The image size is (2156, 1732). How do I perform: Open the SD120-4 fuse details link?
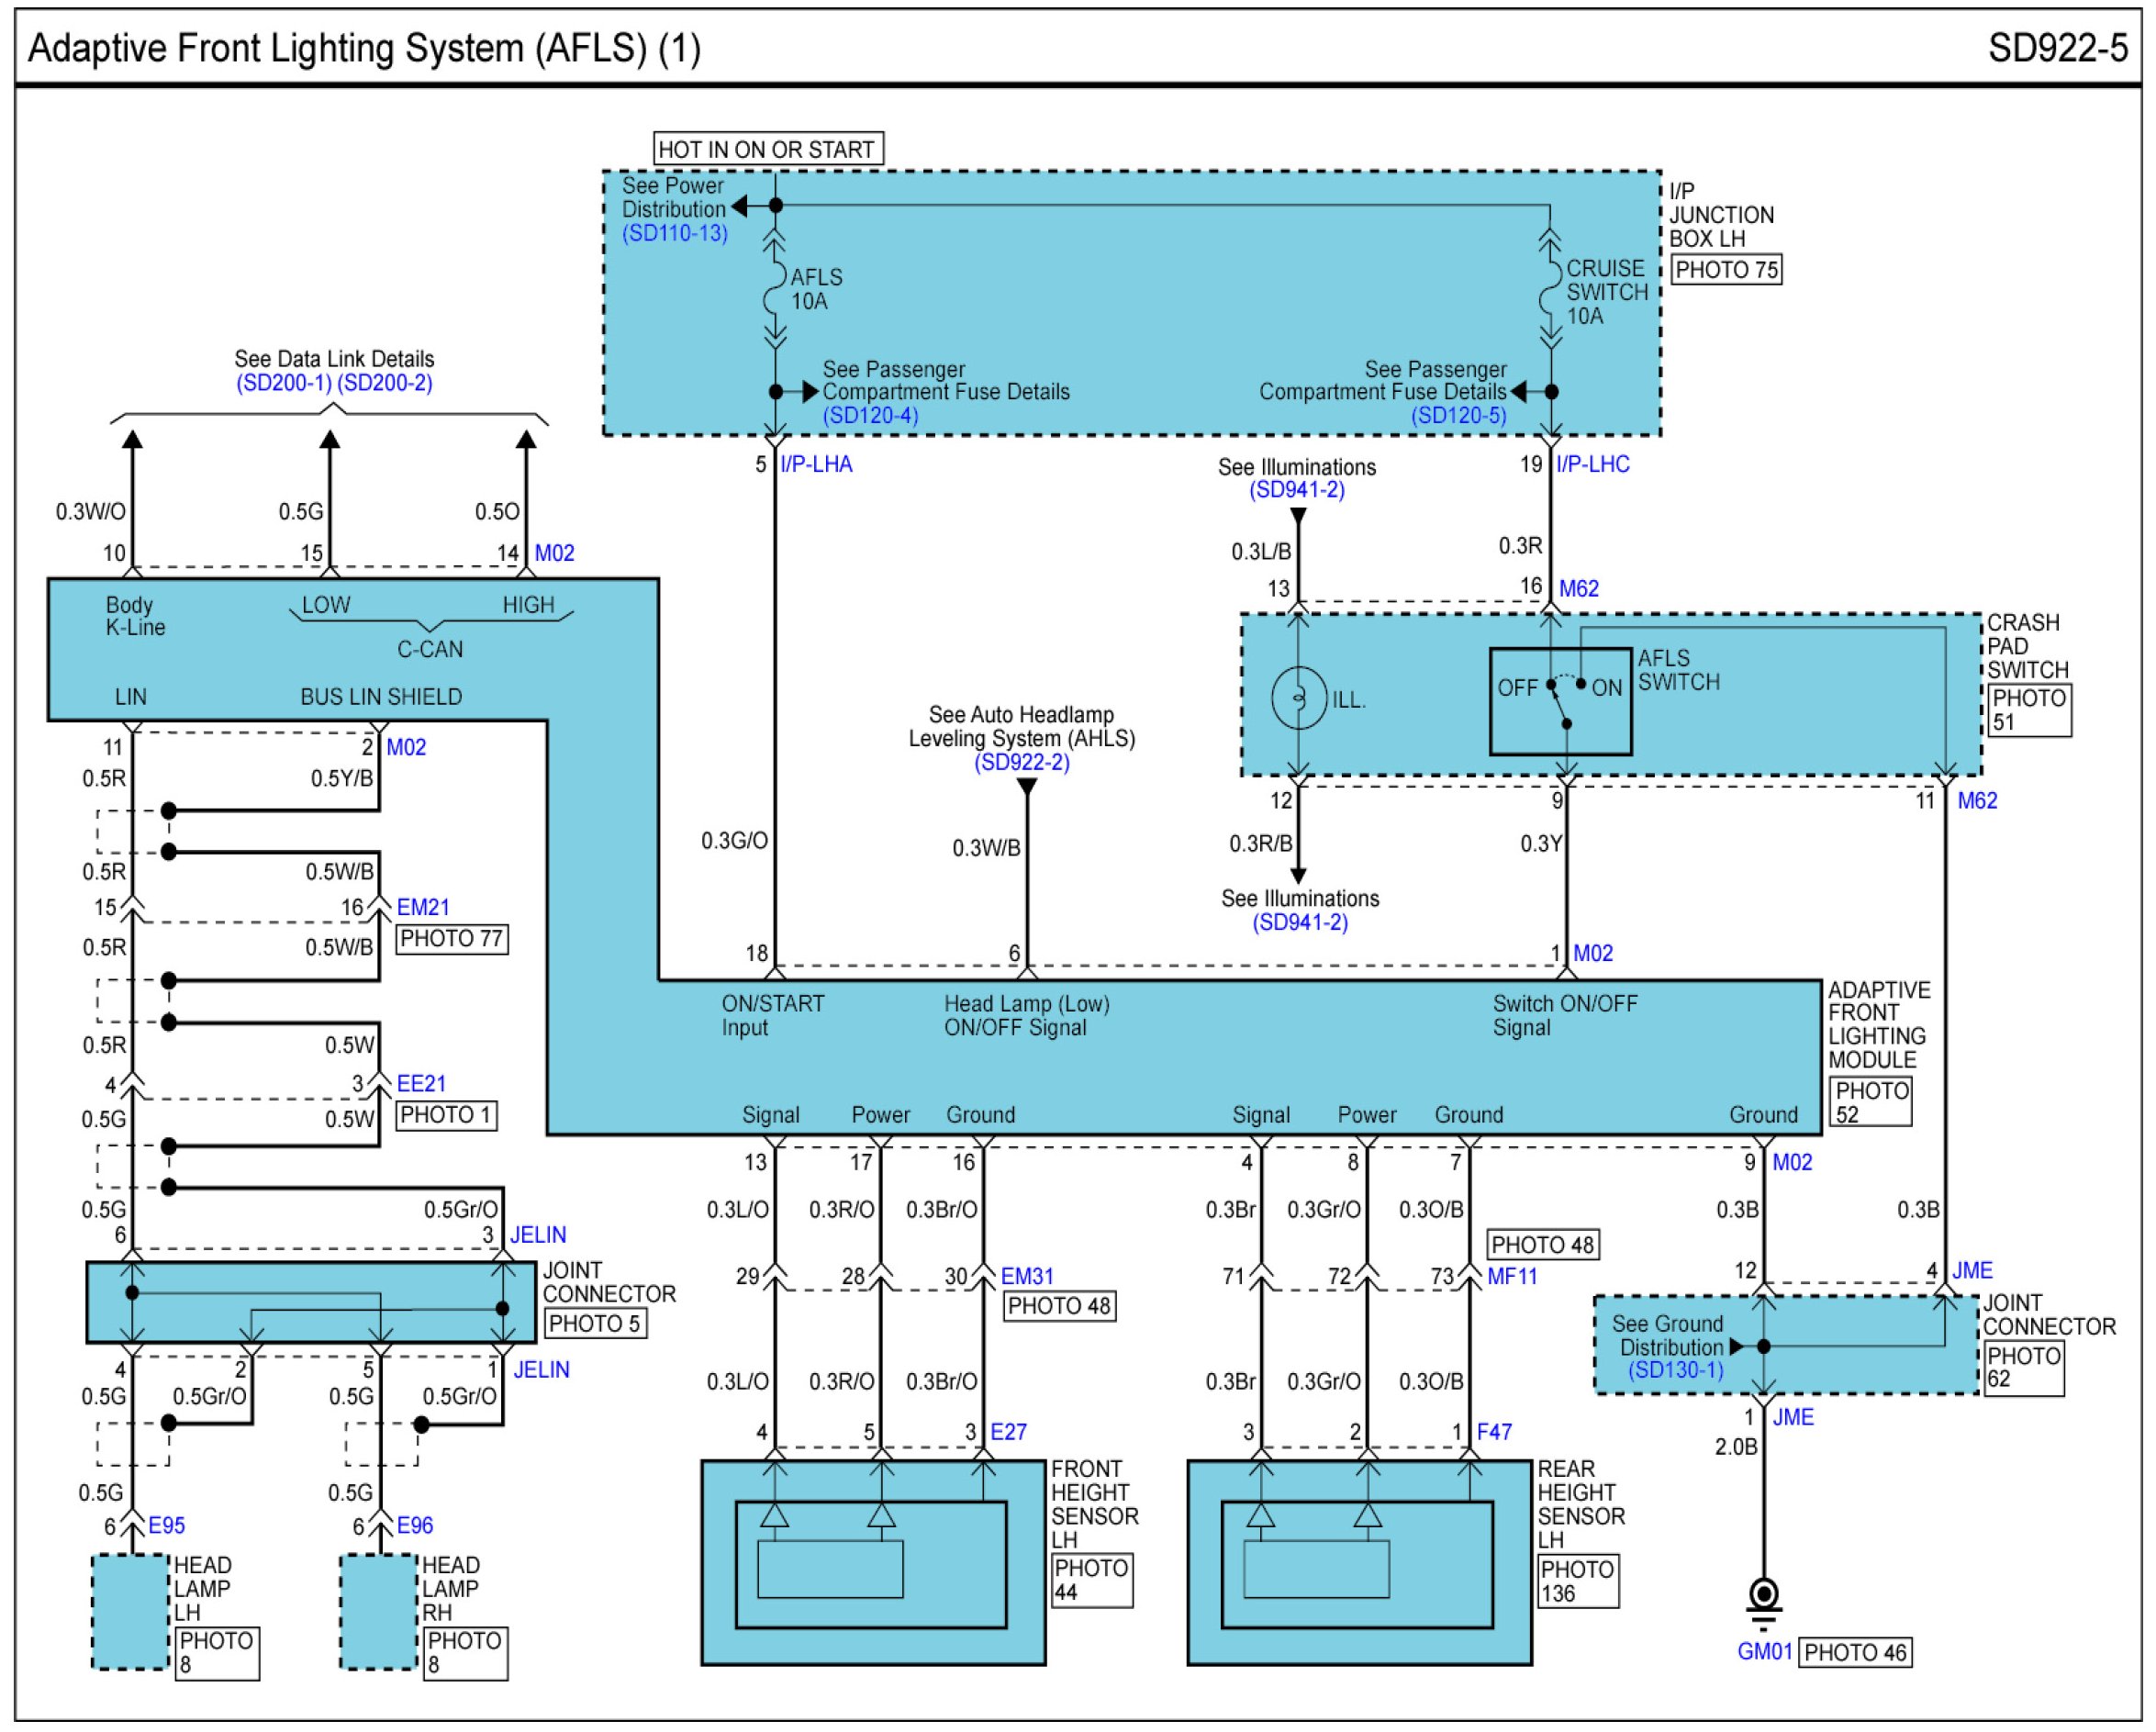point(870,415)
